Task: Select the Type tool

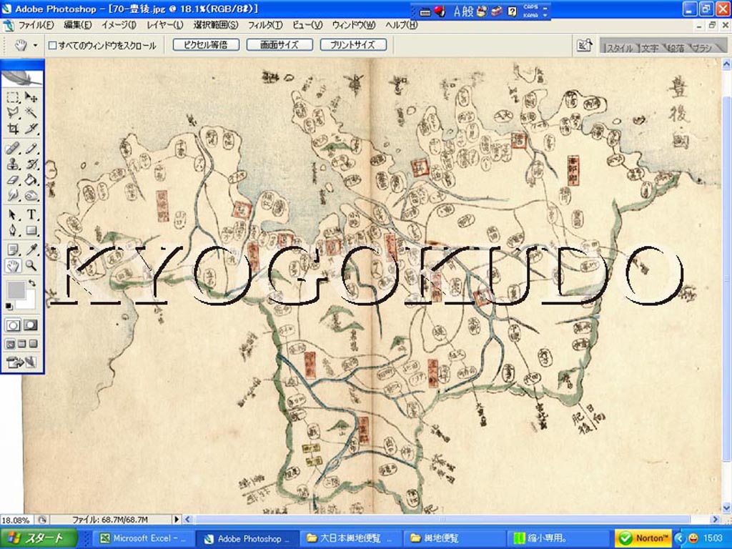Action: (x=31, y=214)
